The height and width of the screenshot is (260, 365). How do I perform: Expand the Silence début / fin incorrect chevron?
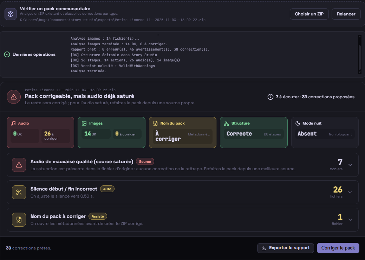(x=350, y=192)
